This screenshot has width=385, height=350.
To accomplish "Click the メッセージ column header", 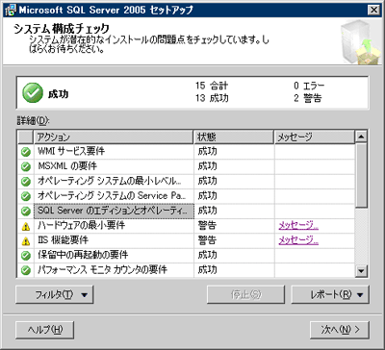I will click(315, 137).
